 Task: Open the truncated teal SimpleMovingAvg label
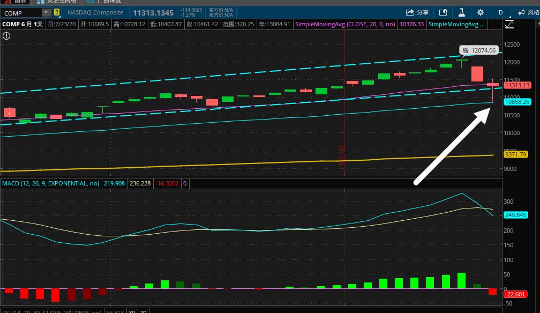[456, 24]
